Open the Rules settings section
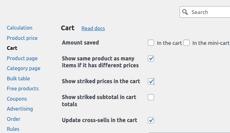 (13, 129)
